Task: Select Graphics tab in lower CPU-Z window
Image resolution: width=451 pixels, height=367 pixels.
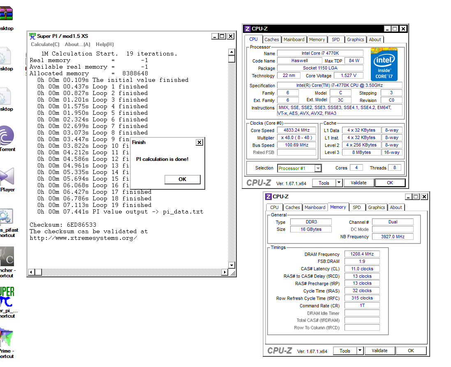Action: 377,207
